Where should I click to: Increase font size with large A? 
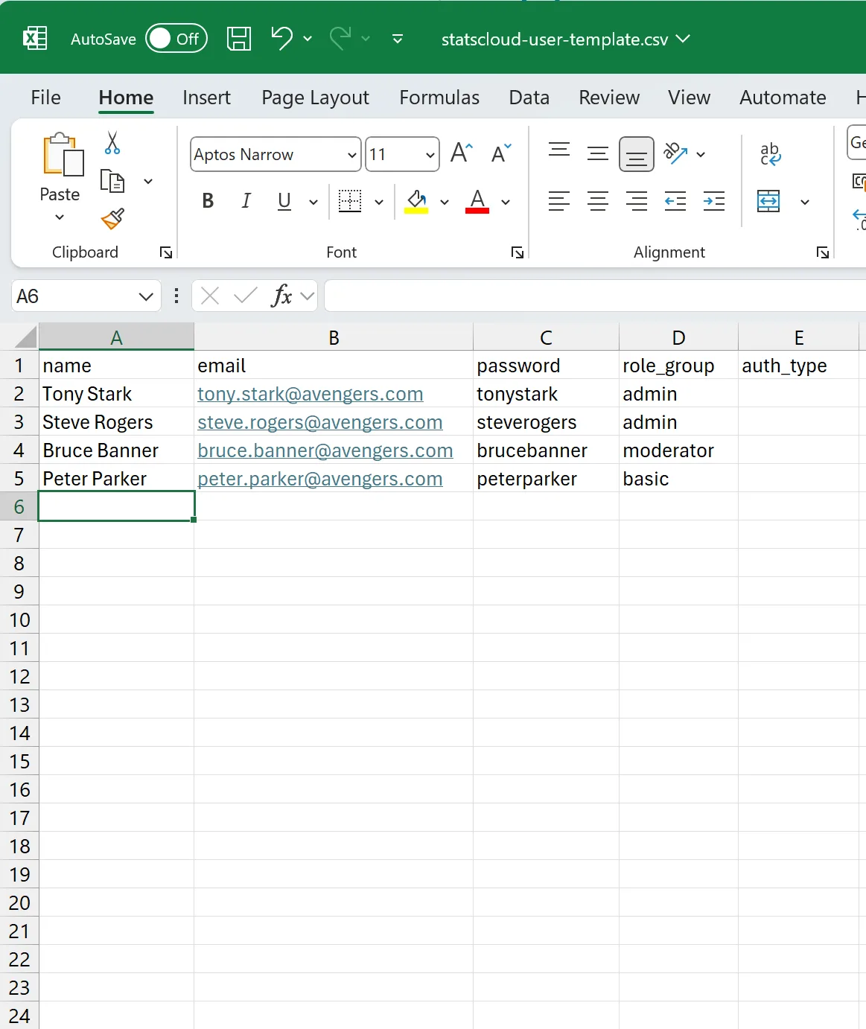tap(462, 153)
